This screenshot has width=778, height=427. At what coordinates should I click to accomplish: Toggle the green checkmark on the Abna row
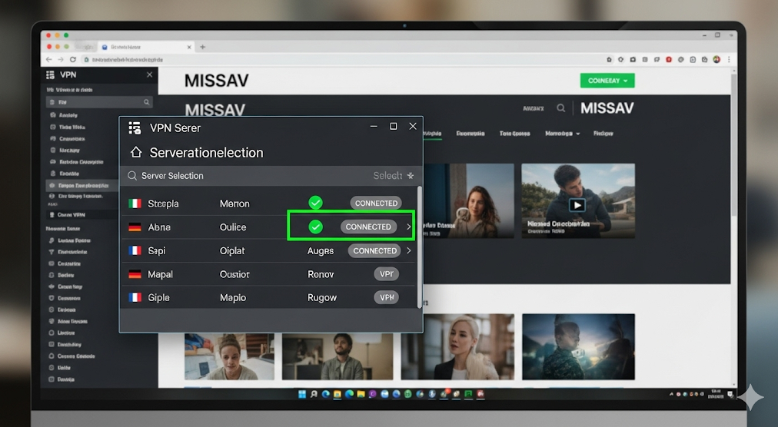315,227
